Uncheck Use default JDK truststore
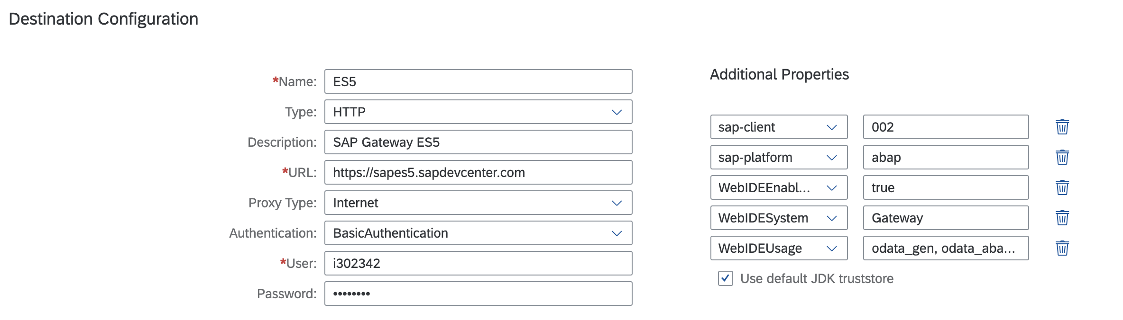This screenshot has width=1123, height=320. (x=725, y=279)
